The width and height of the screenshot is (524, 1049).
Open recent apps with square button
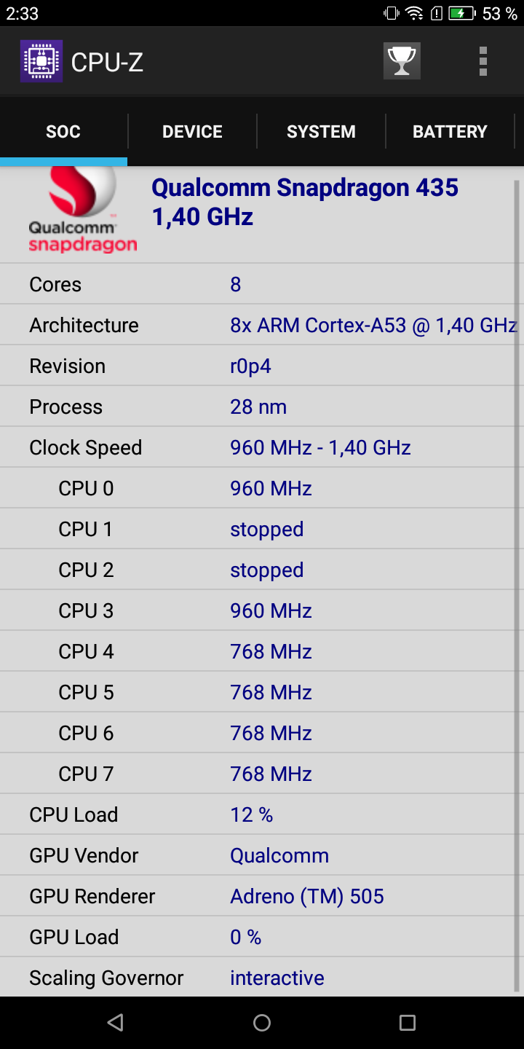[408, 1023]
